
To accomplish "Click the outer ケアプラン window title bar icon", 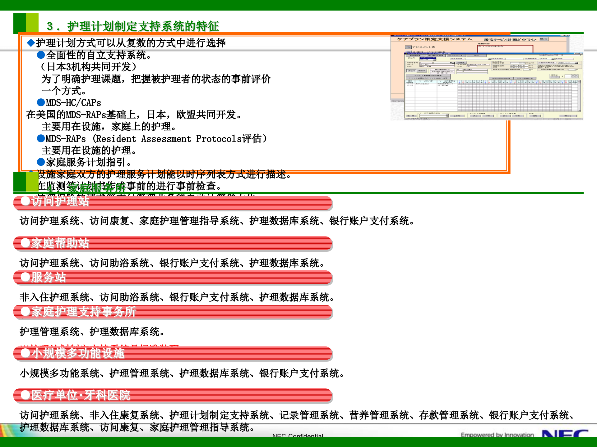I will pos(392,36).
